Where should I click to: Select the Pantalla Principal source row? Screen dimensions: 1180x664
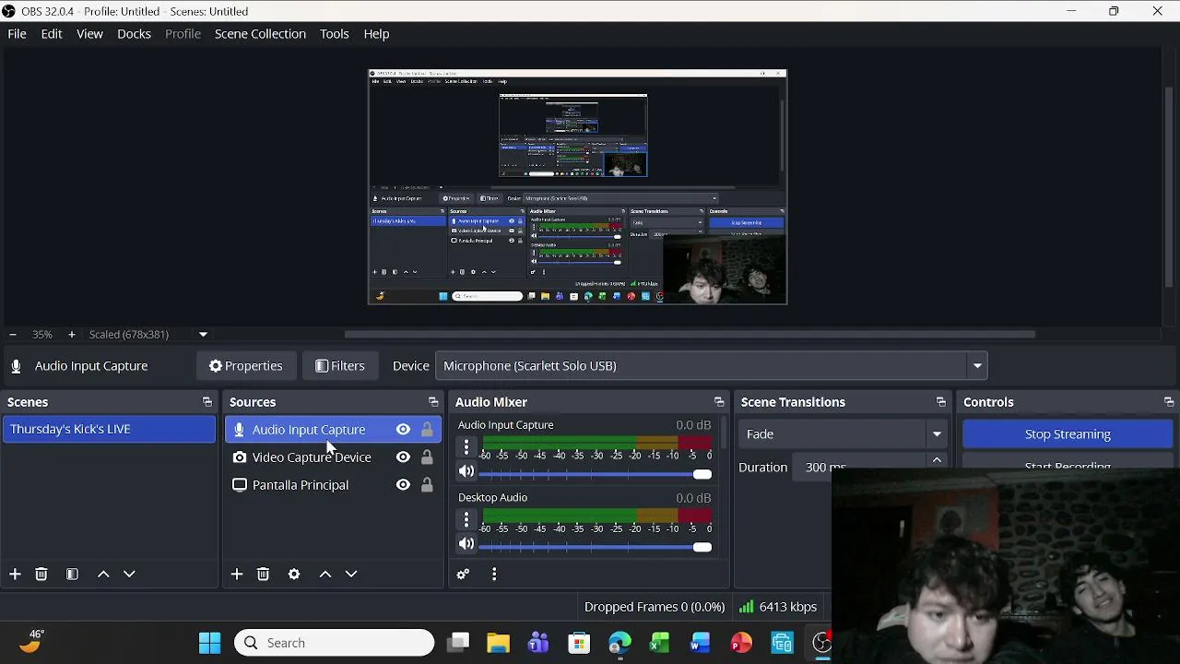point(333,485)
